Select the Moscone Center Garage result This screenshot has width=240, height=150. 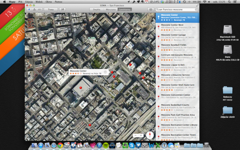[177, 38]
